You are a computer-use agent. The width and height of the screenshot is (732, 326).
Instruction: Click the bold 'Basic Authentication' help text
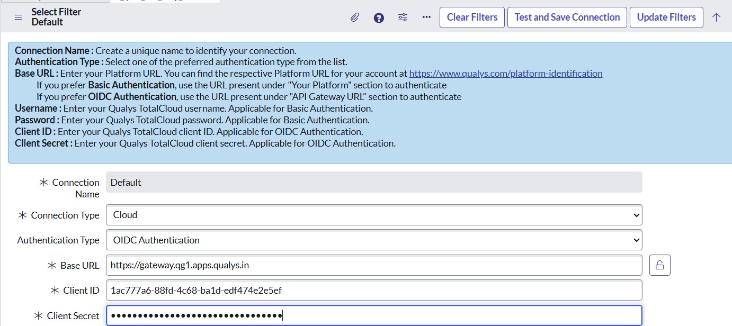pos(131,85)
